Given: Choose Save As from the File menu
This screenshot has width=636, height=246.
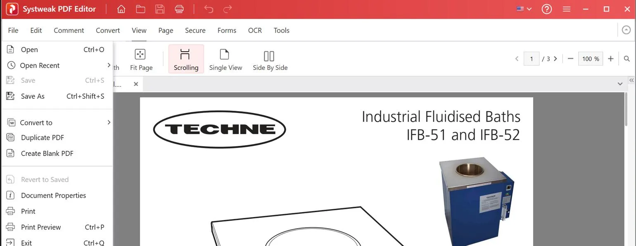Looking at the screenshot, I should coord(57,96).
